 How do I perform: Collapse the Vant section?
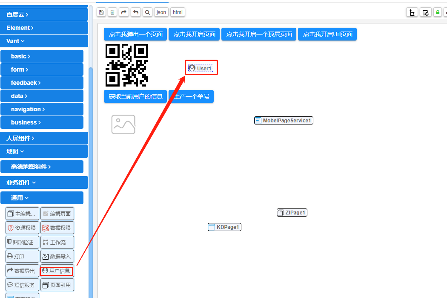pyautogui.click(x=44, y=41)
